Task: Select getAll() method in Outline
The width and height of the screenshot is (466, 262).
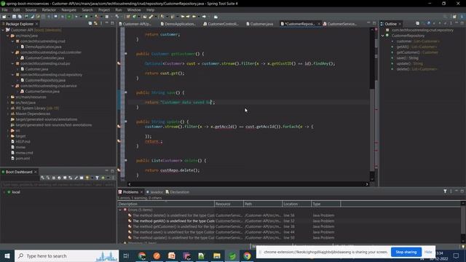Action: (416, 47)
